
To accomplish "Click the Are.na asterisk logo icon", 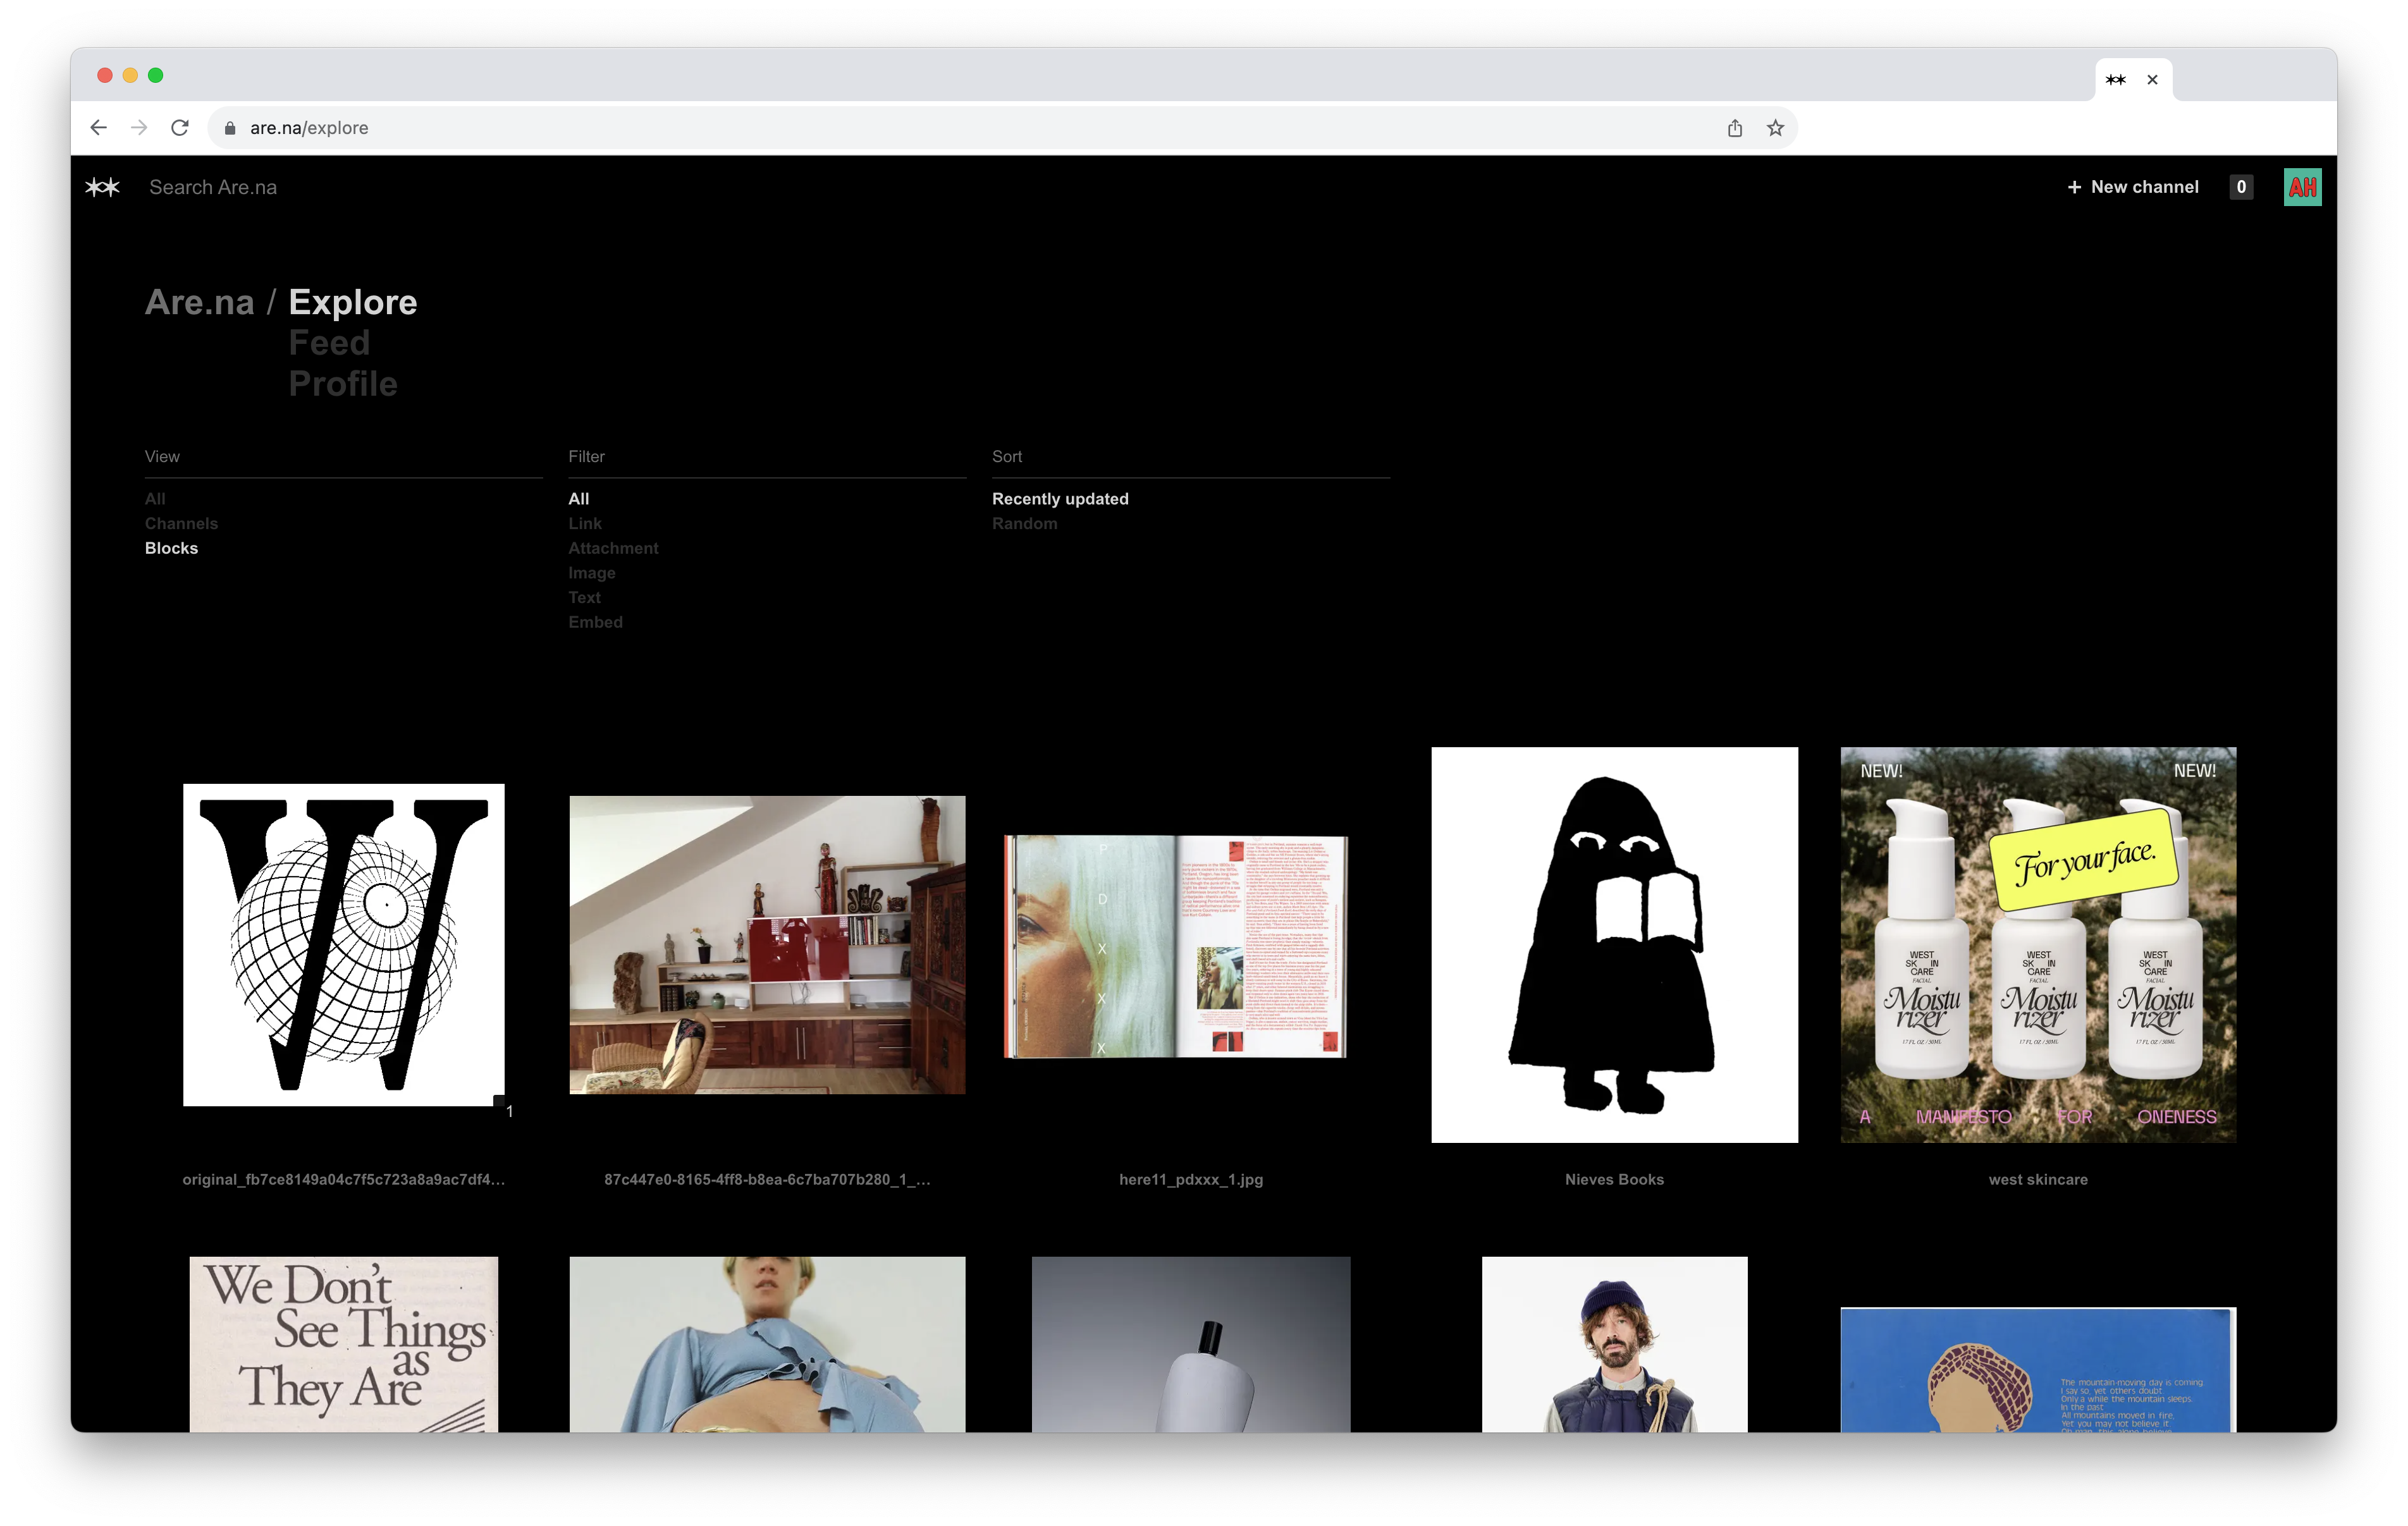I will coord(102,187).
